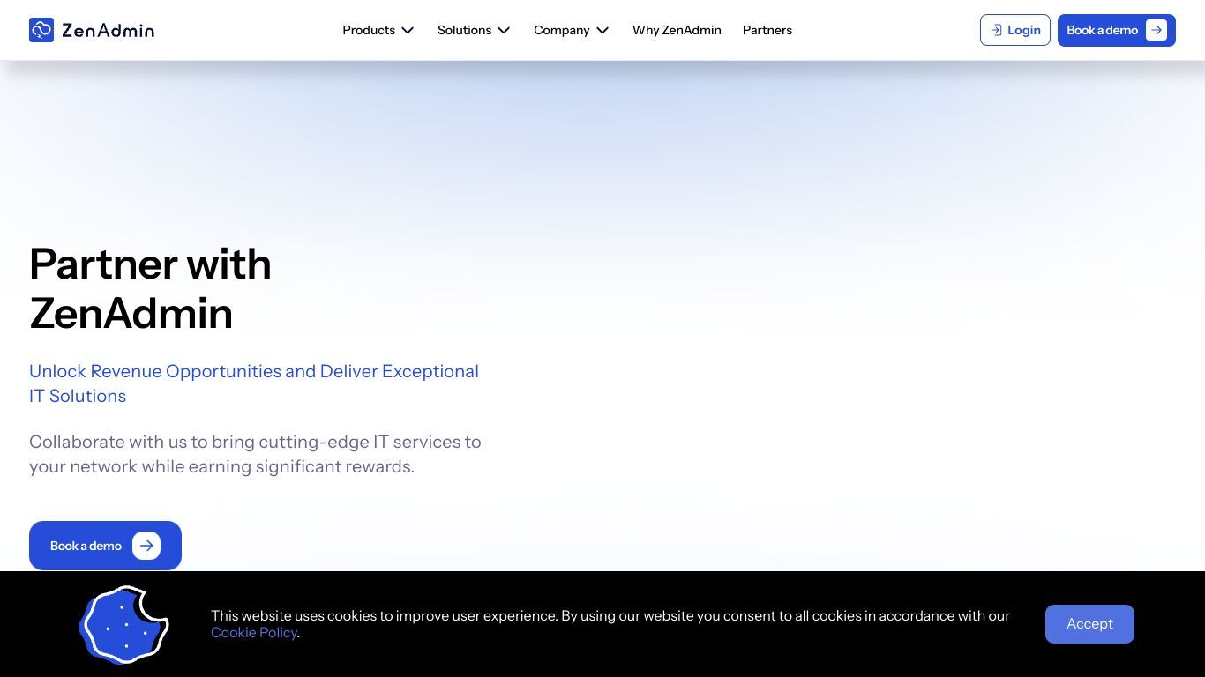Click the blue cookie illustration
Viewport: 1205px width, 677px height.
pos(123,624)
